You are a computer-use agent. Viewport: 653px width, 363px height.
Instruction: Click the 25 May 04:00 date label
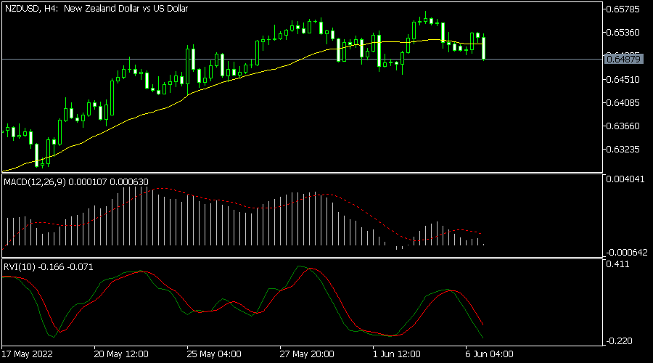(214, 354)
